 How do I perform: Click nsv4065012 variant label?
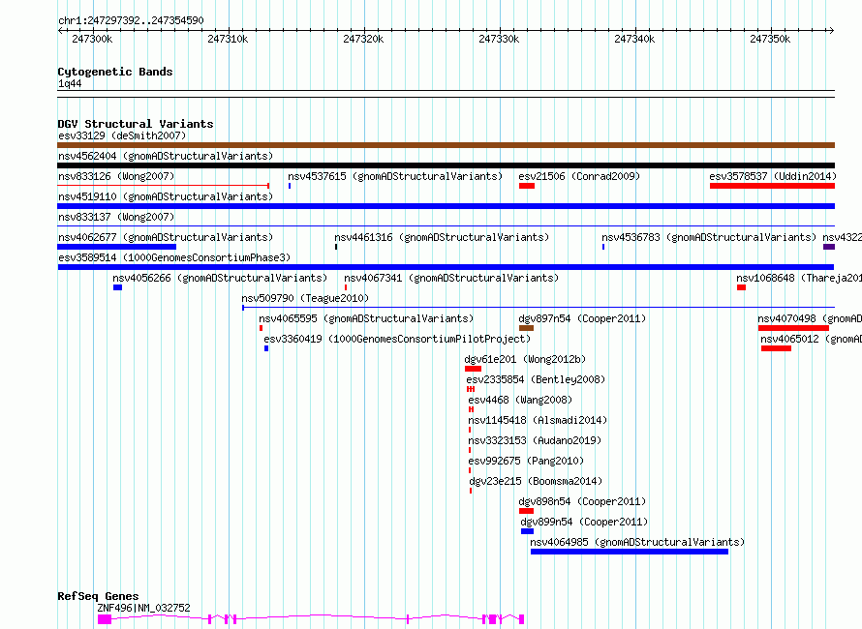(x=811, y=339)
